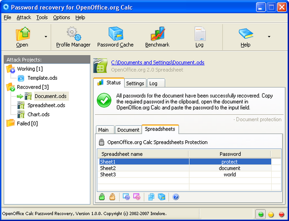Screen dimensions: 289x221
Task: Click the copy documents icon
Action: pyautogui.click(x=151, y=196)
